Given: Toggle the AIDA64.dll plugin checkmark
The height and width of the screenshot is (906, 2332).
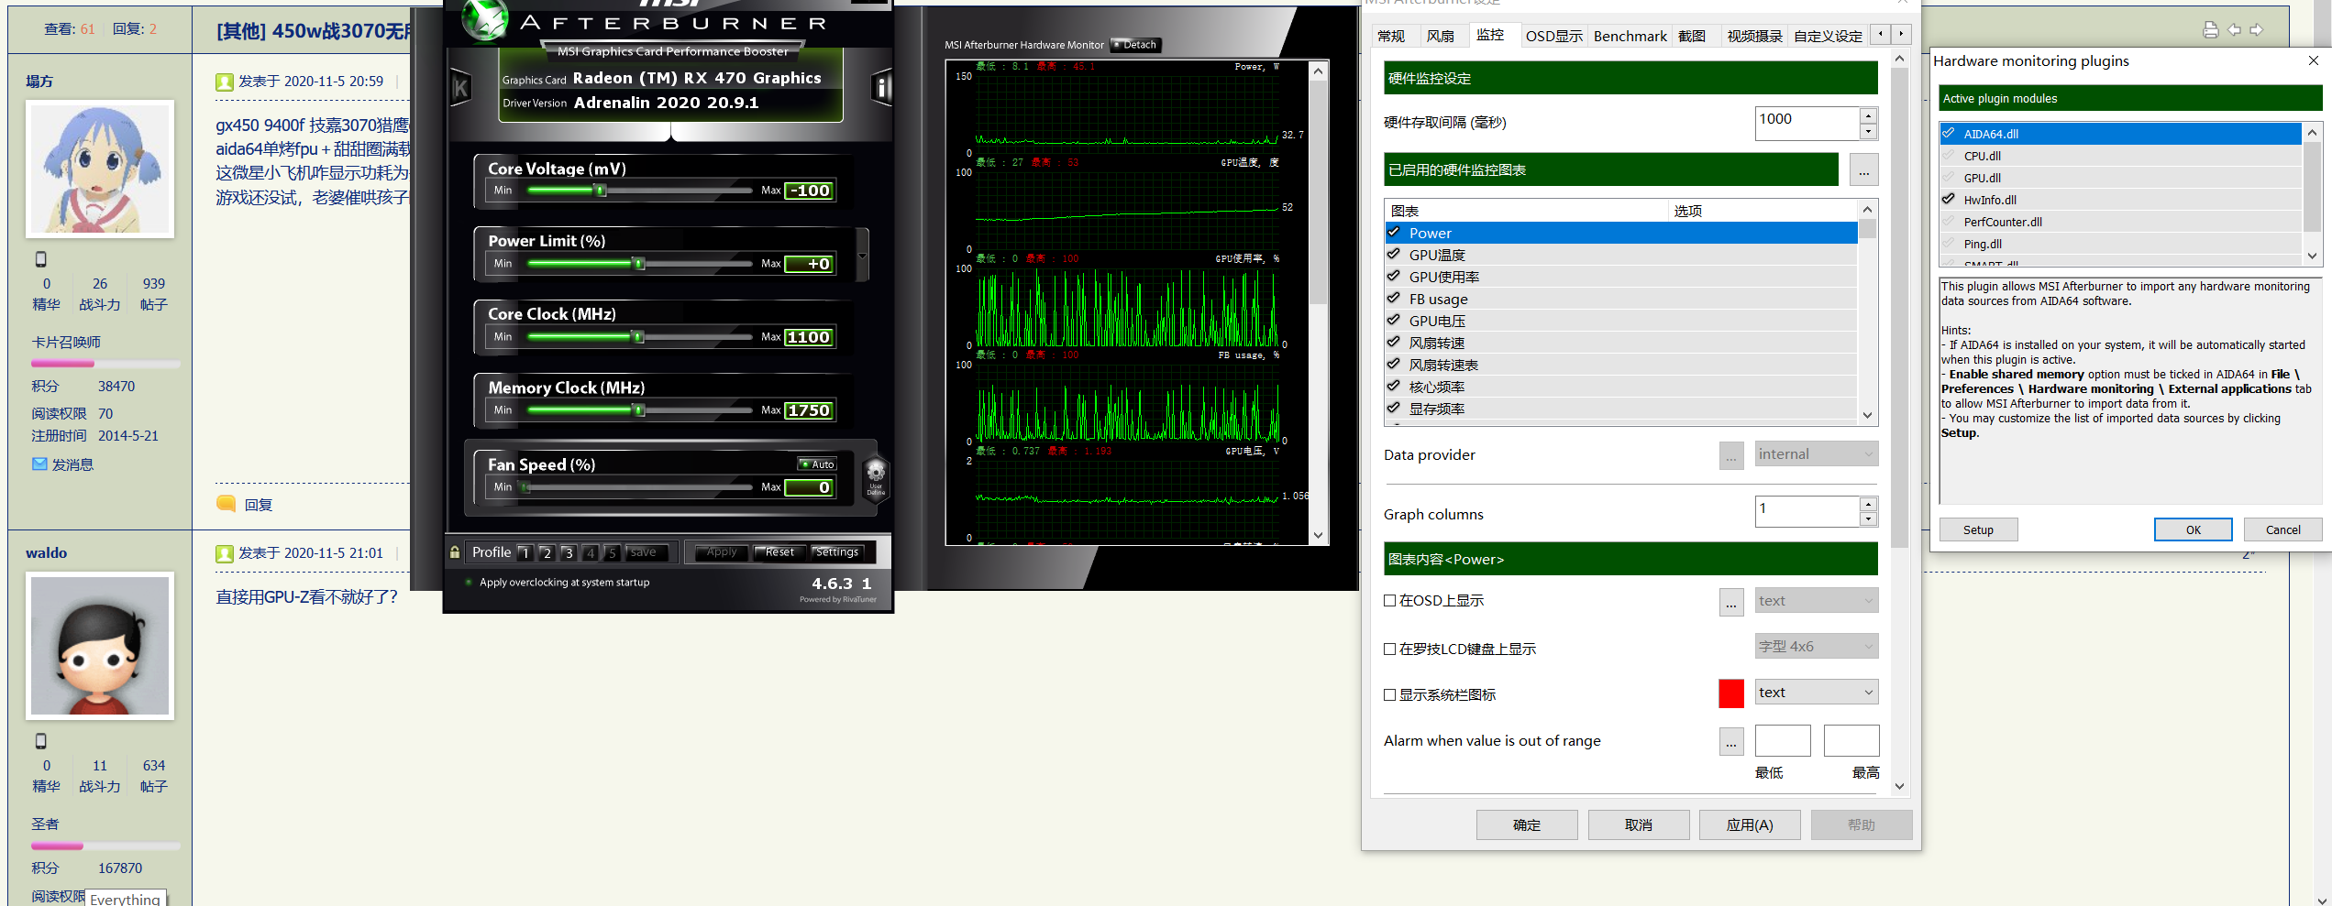Looking at the screenshot, I should 1949,134.
